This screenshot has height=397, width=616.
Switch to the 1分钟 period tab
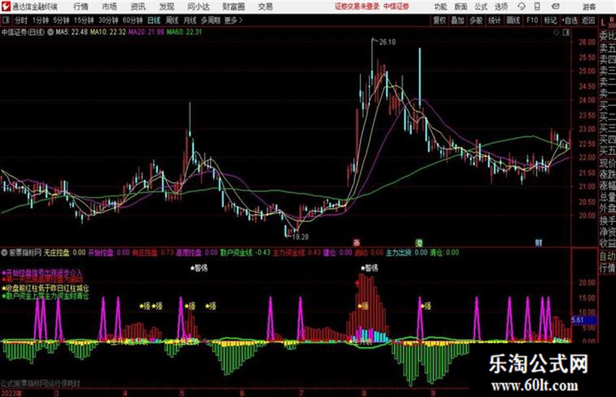pos(40,20)
